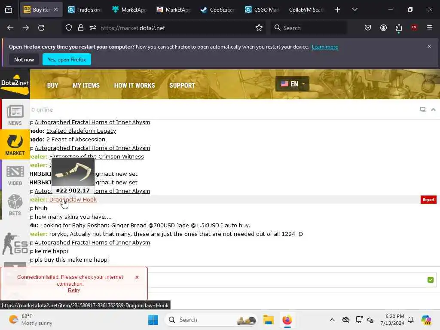Switch to the CollabVM Search tab
Viewport: 440px width, 330px height.
coord(306,10)
